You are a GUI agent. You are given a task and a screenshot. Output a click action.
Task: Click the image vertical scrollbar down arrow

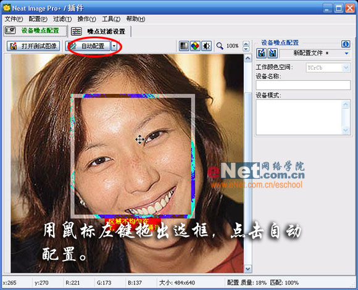(248, 269)
